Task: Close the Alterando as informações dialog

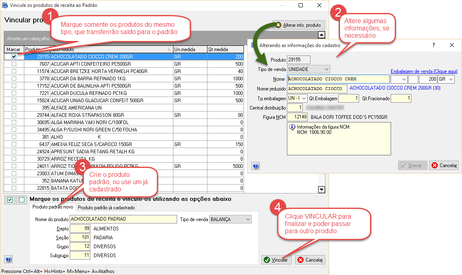Action: pos(452,45)
